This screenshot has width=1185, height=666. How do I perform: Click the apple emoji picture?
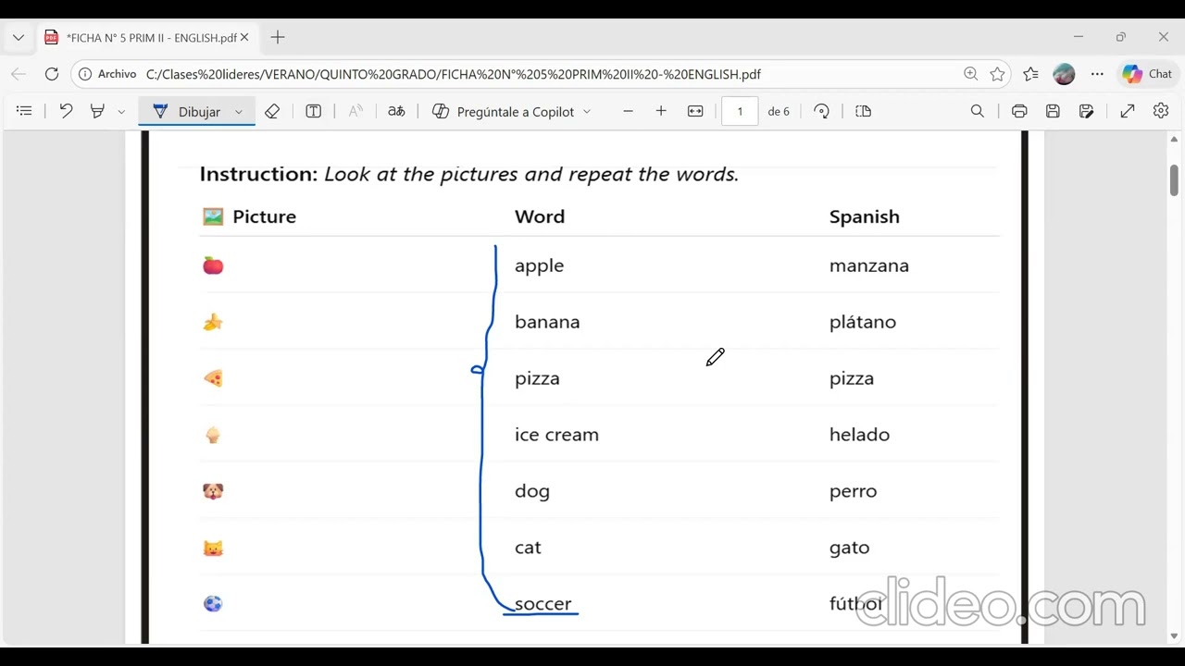[x=213, y=266]
